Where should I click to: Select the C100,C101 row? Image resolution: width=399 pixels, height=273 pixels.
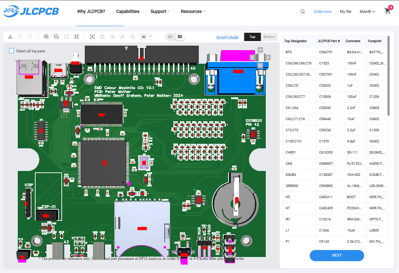click(335, 141)
